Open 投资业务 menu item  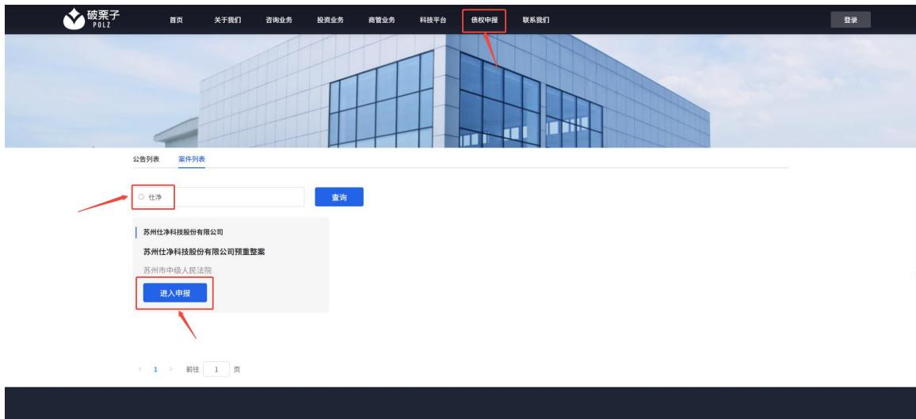[330, 20]
